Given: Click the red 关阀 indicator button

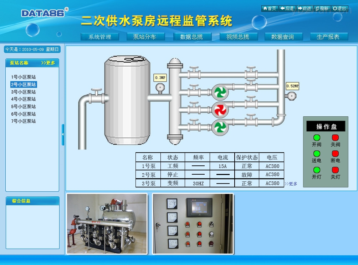Looking at the screenshot, I should click(335, 138).
